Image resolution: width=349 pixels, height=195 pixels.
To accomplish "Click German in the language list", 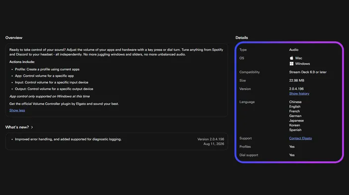I will (x=295, y=116).
